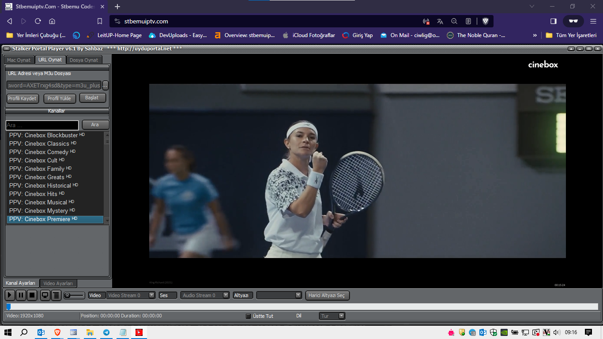Open the Video Ayarları tab
The width and height of the screenshot is (603, 339).
tap(58, 283)
